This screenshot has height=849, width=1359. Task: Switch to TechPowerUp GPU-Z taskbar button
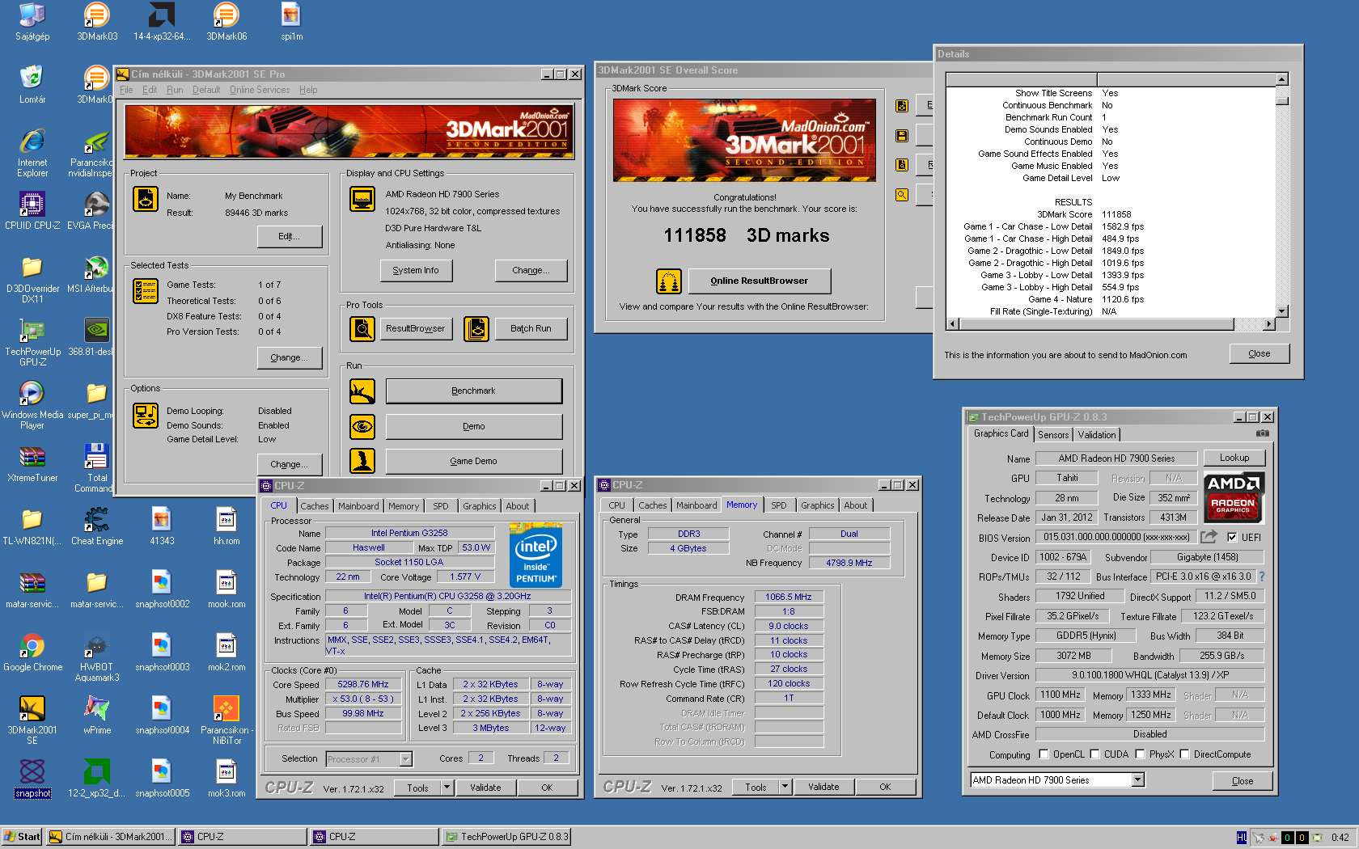pos(506,837)
